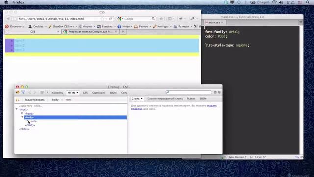Switch to Firebug CSS panel

click(85, 93)
